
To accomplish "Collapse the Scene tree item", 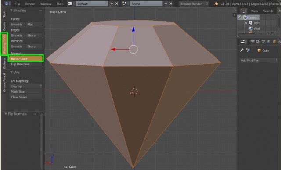I will (x=239, y=18).
